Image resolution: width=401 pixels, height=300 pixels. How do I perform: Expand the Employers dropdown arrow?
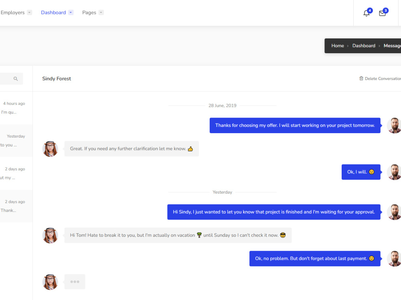tap(29, 12)
